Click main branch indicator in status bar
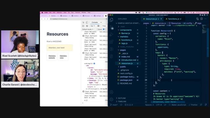 point(114,105)
